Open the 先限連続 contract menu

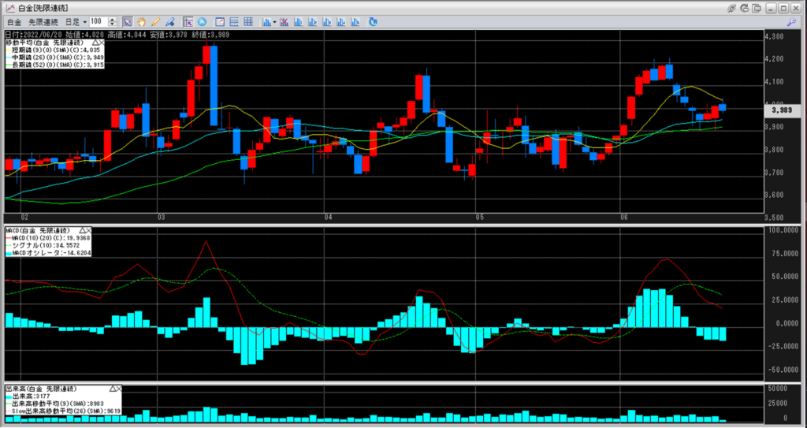point(43,22)
